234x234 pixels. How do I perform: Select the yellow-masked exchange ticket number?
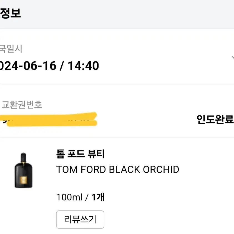tap(49, 119)
